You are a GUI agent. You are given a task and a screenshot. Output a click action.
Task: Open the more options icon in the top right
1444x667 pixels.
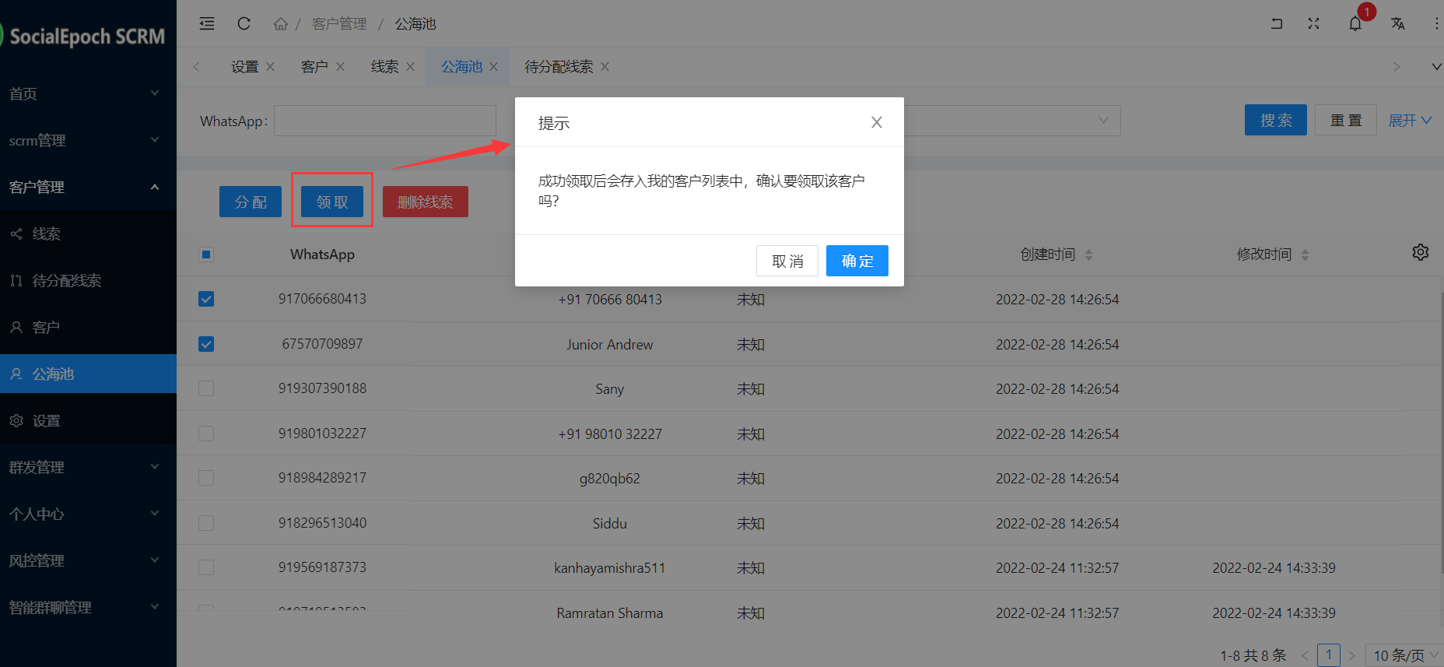(x=1436, y=23)
